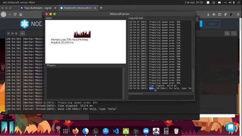The image size is (242, 136).
Task: Click the Minecraft server command input field
Action: tap(161, 97)
